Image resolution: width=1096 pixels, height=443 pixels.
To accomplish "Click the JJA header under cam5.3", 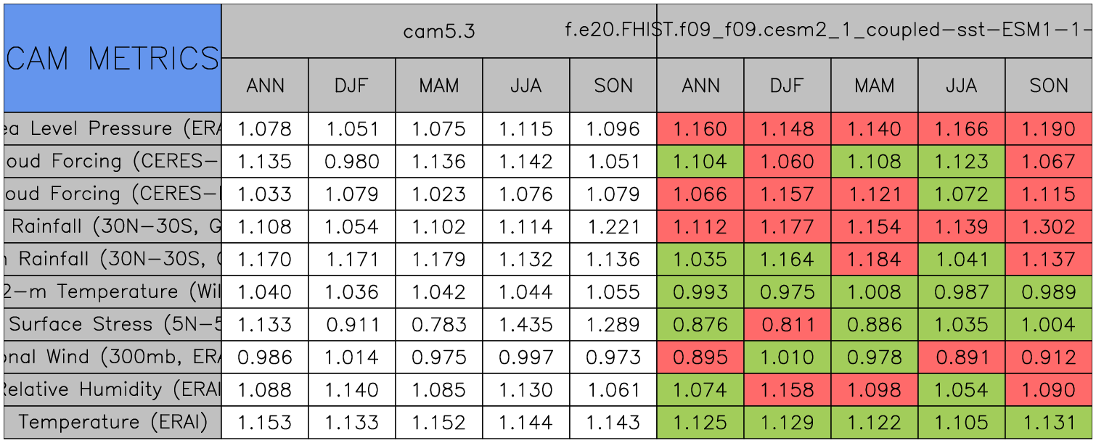I will tap(525, 86).
